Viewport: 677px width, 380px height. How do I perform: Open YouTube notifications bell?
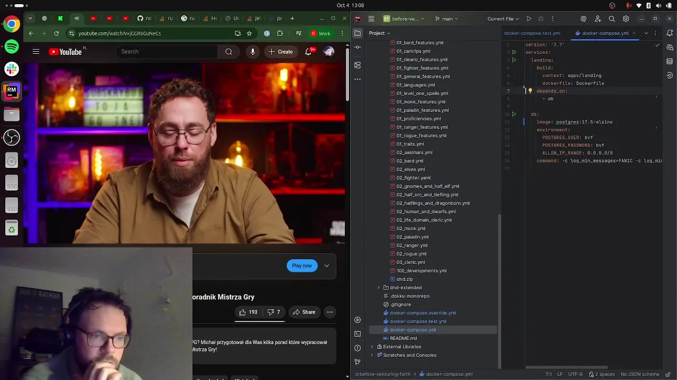(308, 52)
